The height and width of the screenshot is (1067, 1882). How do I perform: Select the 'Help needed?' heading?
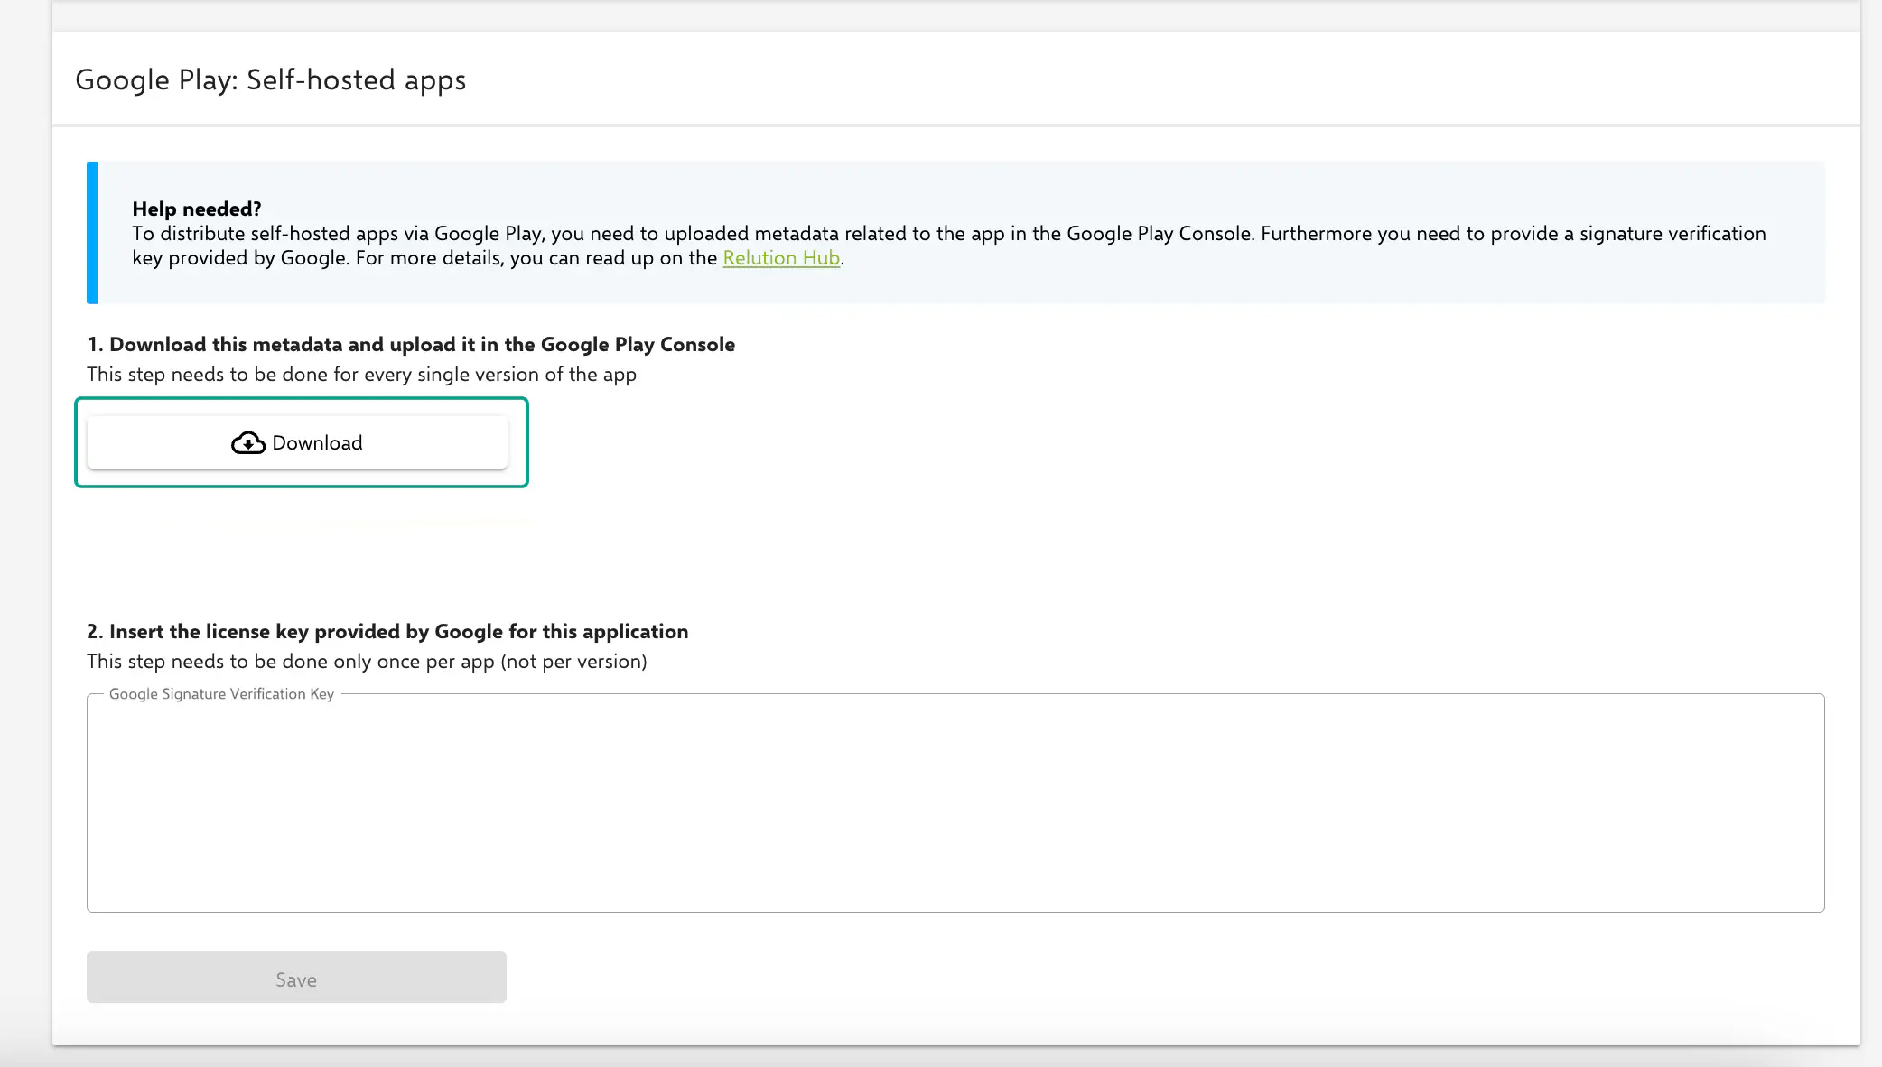(196, 209)
